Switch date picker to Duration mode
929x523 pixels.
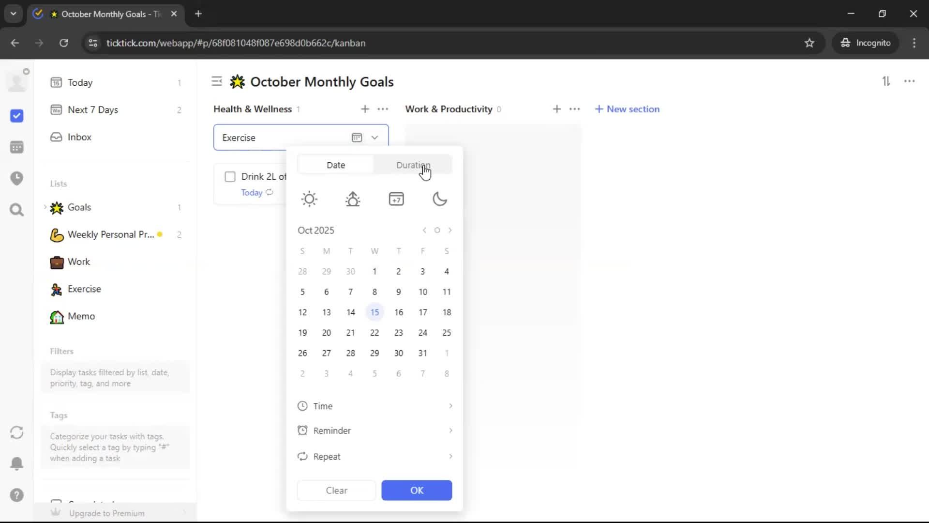[413, 165]
